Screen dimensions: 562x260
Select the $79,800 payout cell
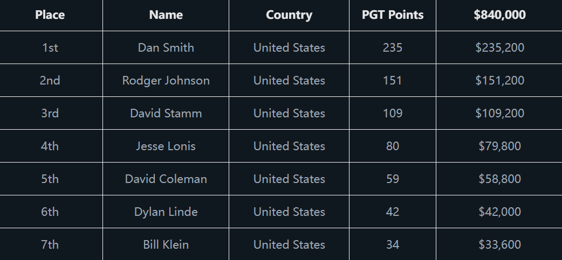(499, 146)
